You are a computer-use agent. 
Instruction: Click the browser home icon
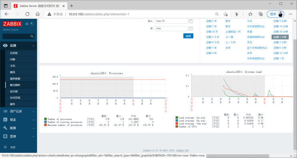click(x=38, y=14)
